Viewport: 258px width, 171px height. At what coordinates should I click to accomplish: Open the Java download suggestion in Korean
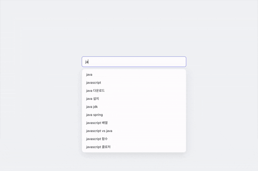pos(134,91)
